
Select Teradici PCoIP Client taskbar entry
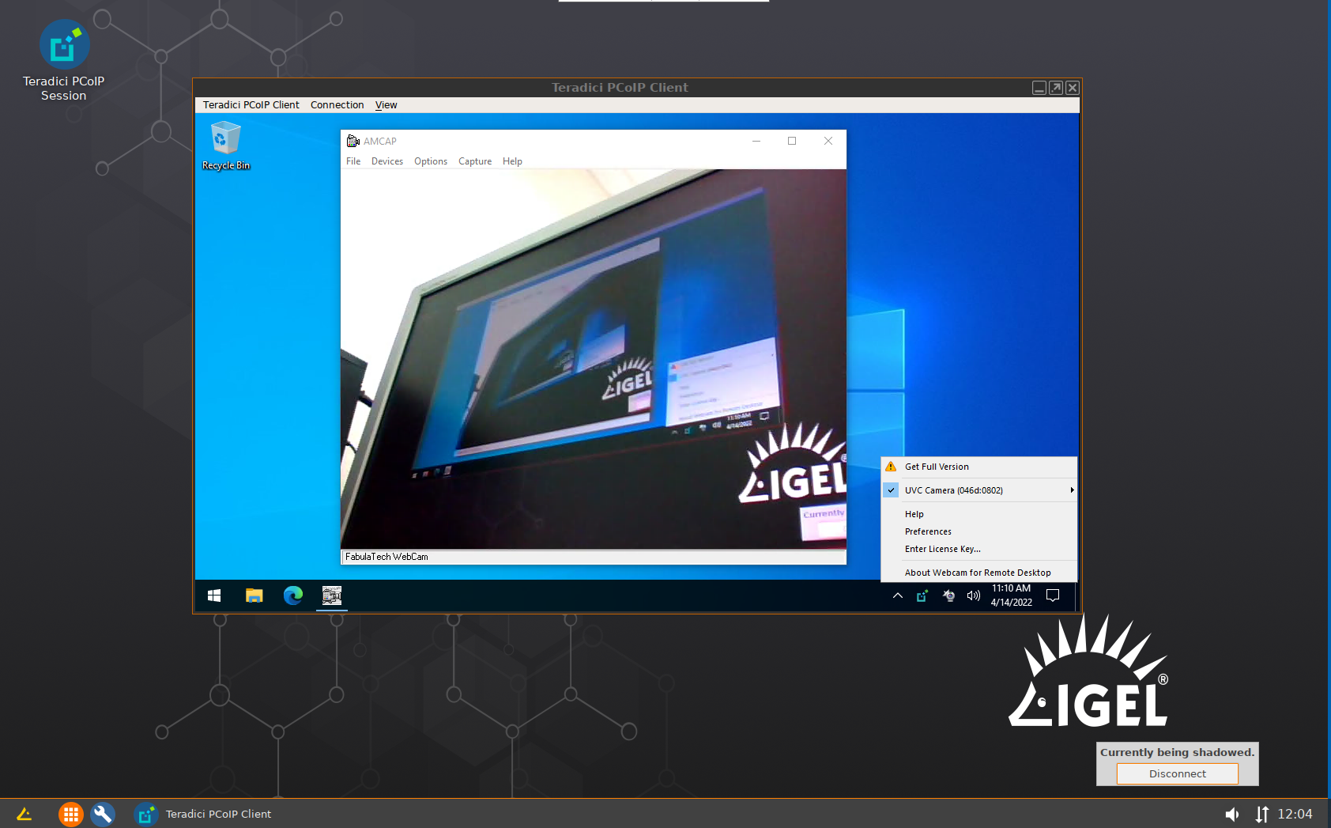pos(204,814)
